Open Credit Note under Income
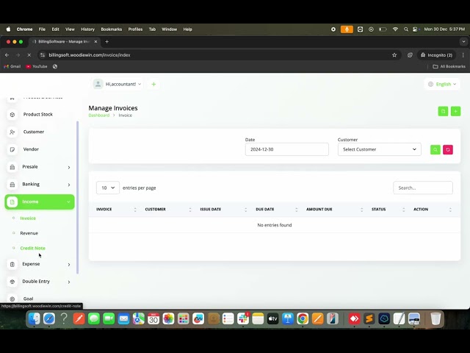 click(32, 249)
